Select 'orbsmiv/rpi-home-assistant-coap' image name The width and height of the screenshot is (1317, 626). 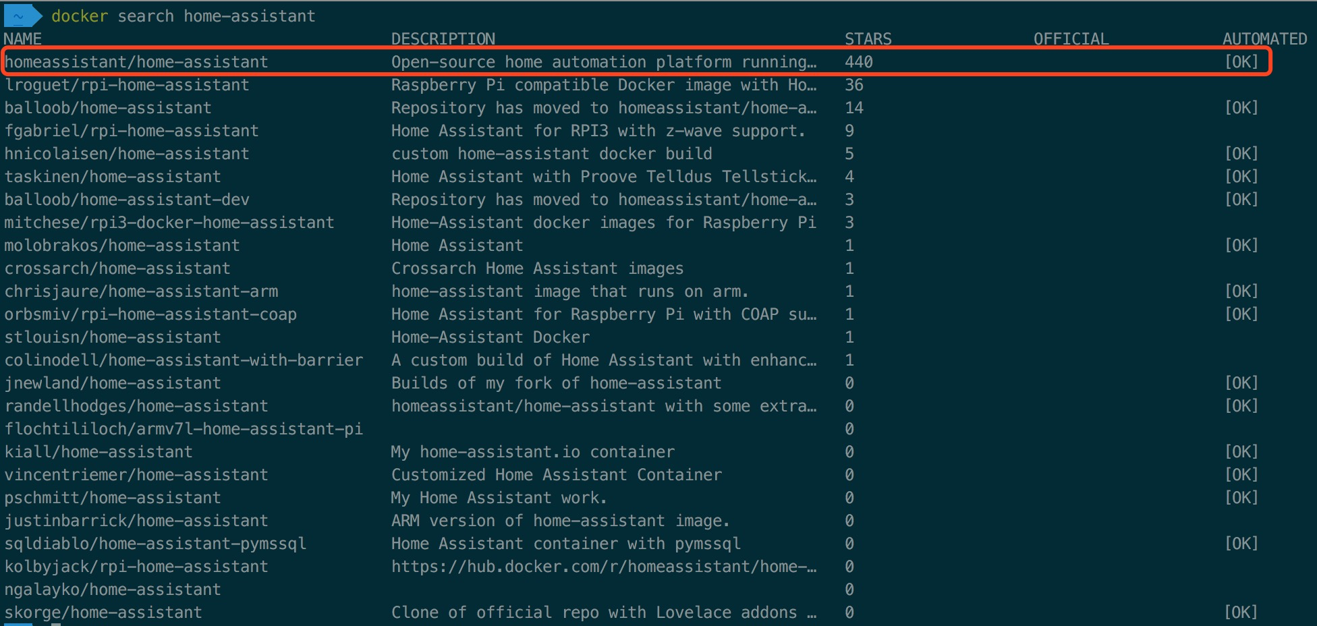pyautogui.click(x=150, y=314)
